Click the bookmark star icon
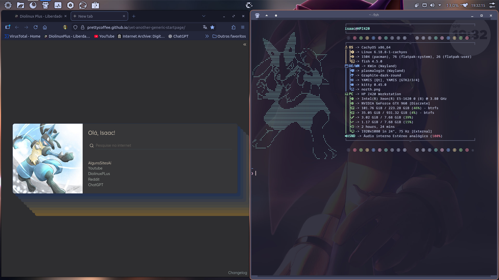The image size is (499, 280). click(212, 27)
